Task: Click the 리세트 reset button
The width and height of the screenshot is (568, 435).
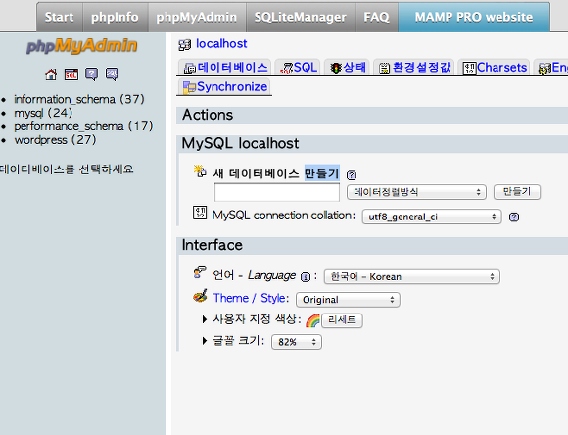Action: [x=342, y=320]
